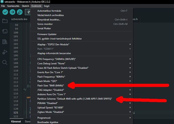Expand Flash Mode QIO submenu
This screenshot has width=174, height=124.
pos(81,81)
